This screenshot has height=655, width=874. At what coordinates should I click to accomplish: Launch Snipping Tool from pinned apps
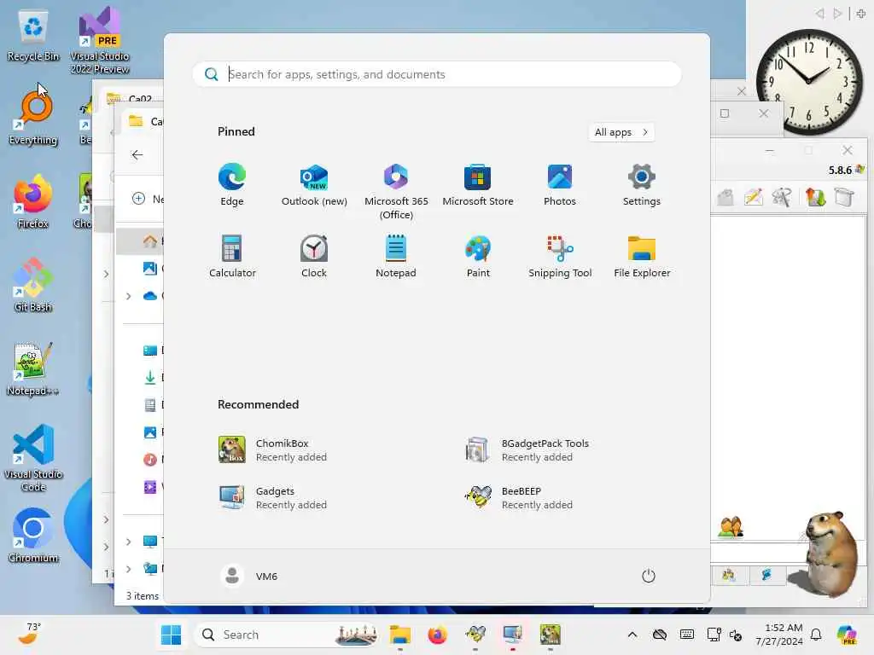pyautogui.click(x=560, y=256)
